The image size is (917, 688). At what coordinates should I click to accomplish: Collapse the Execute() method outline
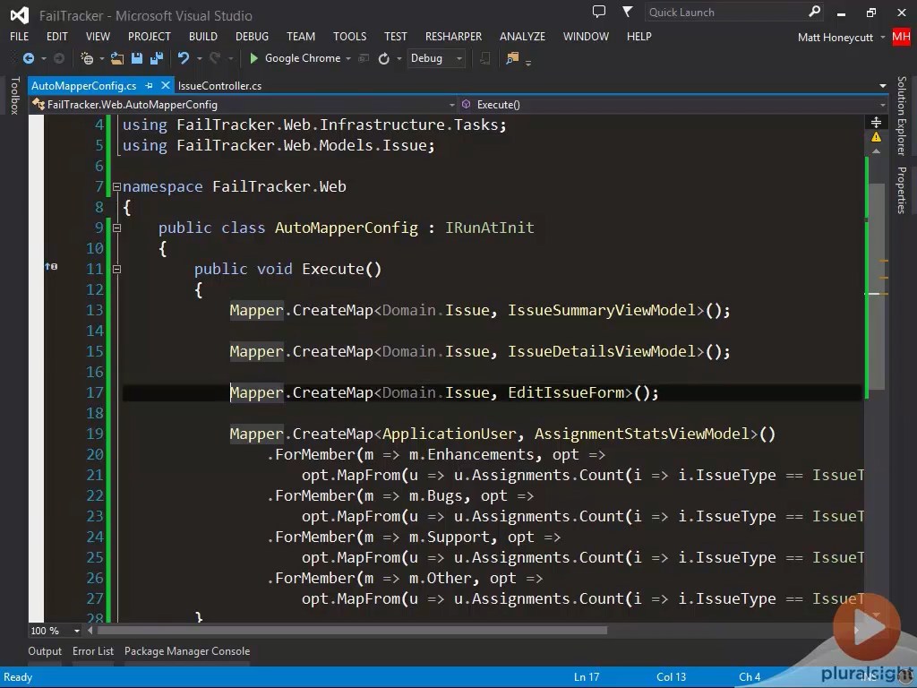pos(116,269)
